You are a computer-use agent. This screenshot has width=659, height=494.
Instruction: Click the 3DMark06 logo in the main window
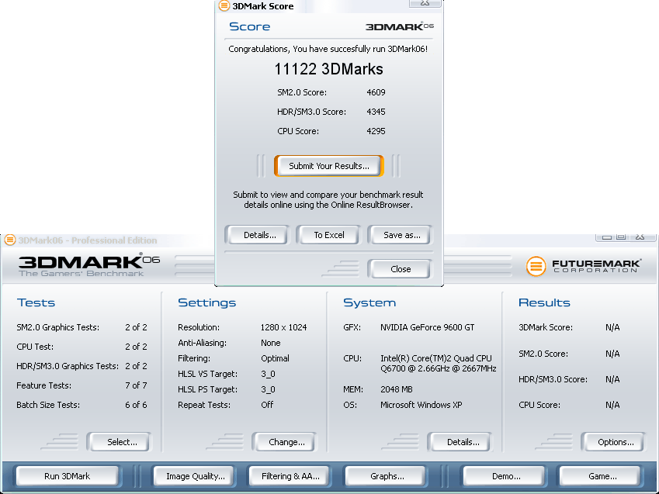(88, 265)
